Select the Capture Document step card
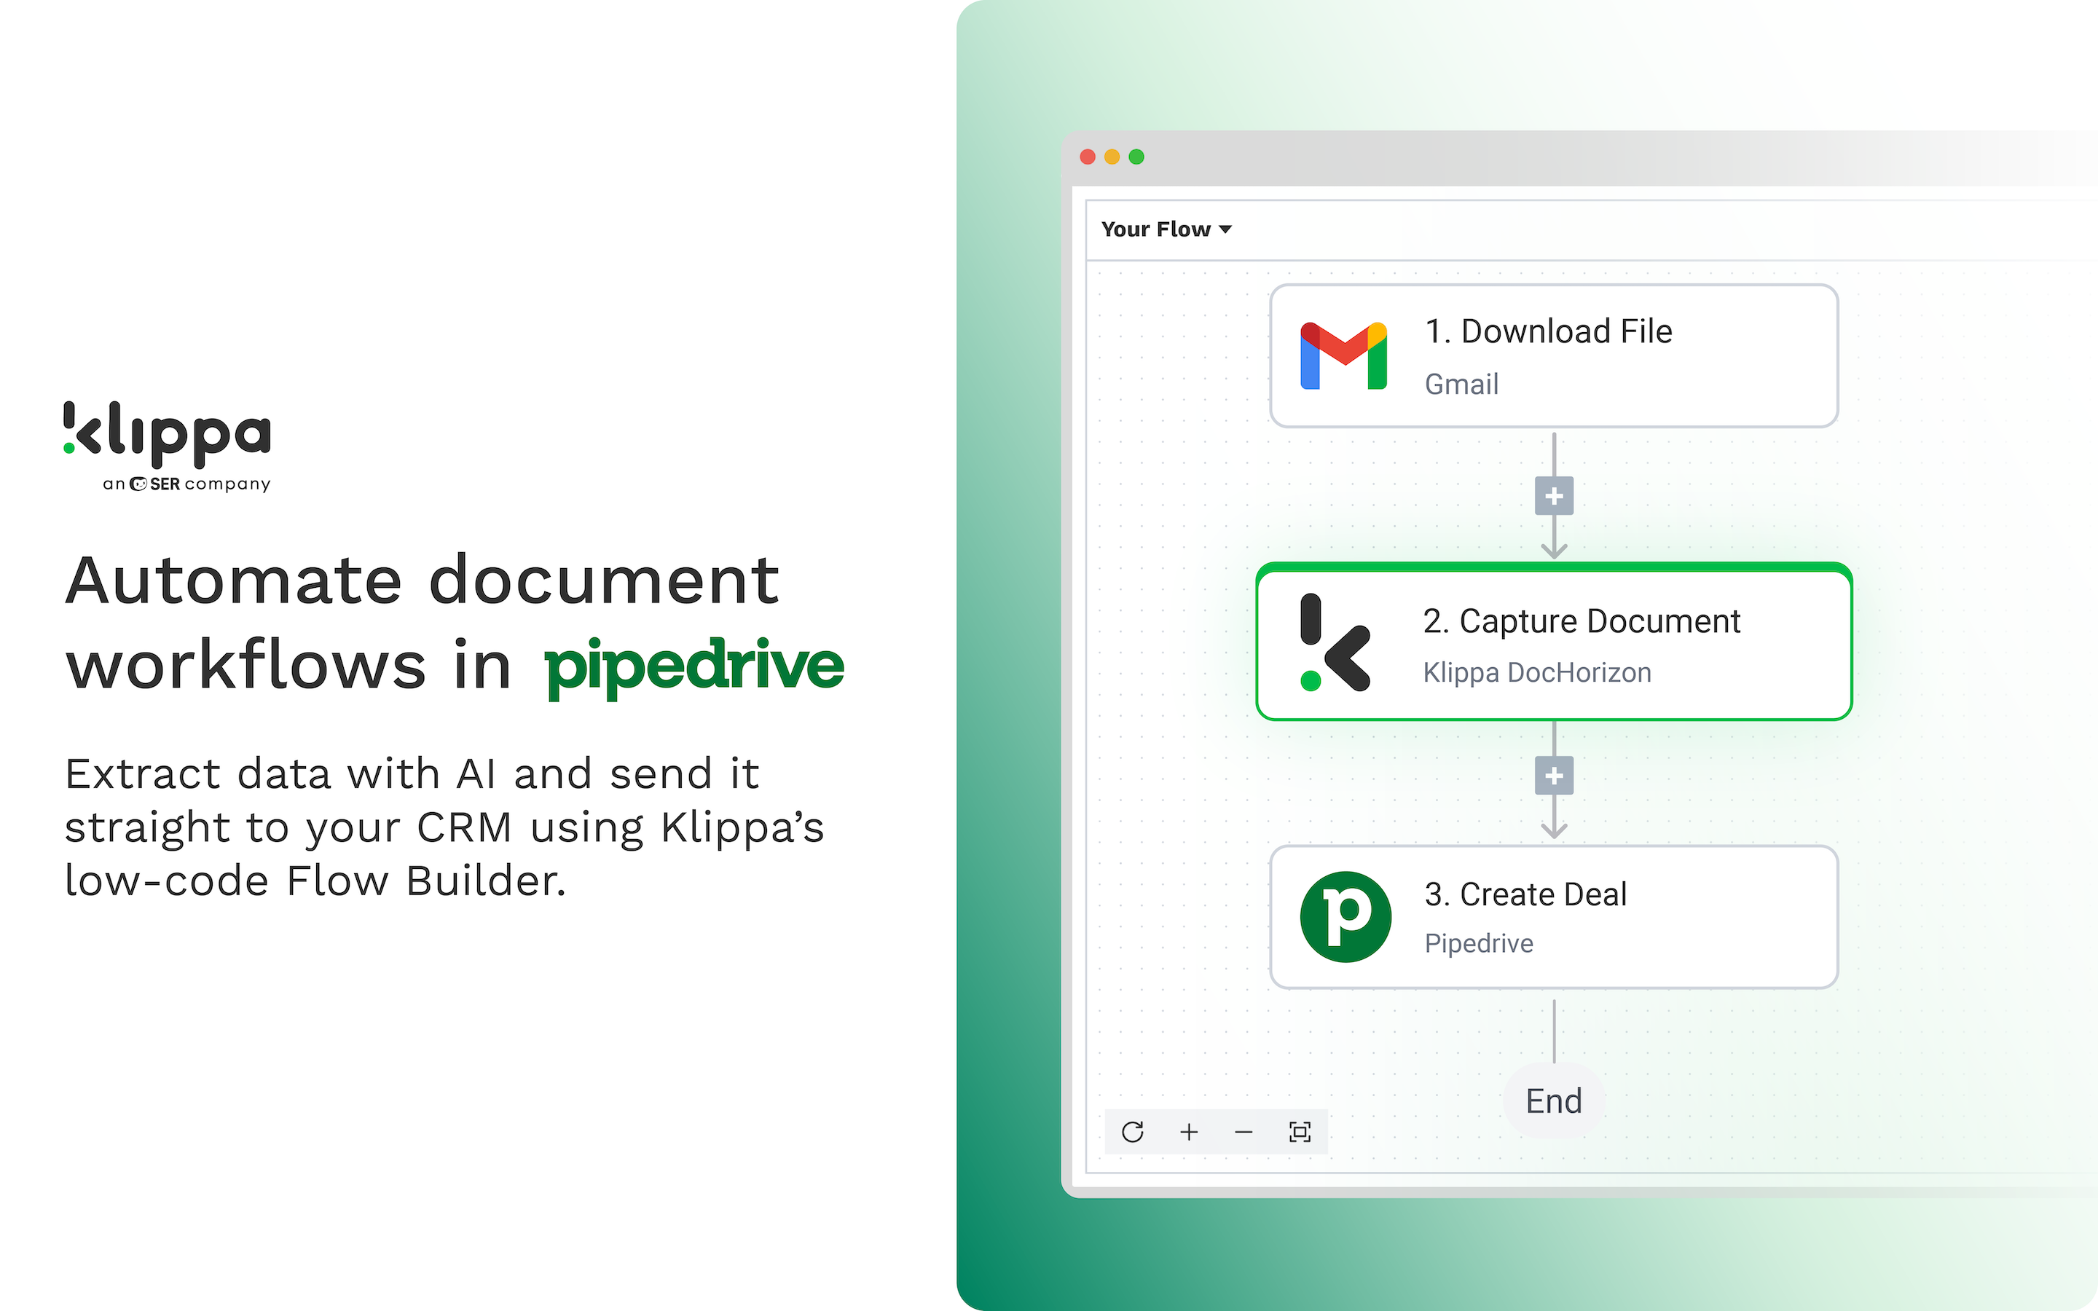 tap(1554, 642)
